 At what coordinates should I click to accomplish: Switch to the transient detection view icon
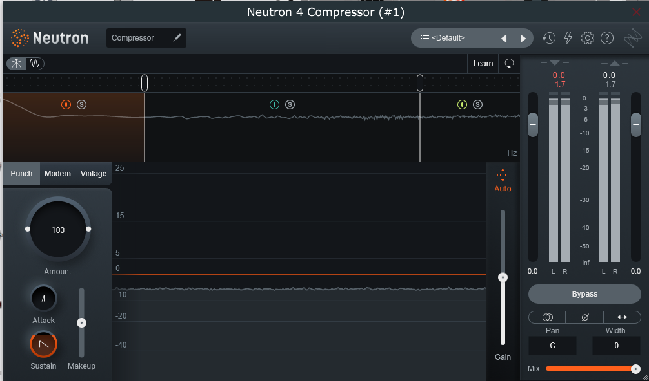[x=17, y=64]
